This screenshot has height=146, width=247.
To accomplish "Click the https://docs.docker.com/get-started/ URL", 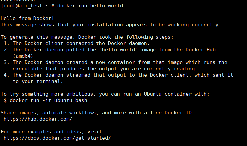I will (57, 138).
